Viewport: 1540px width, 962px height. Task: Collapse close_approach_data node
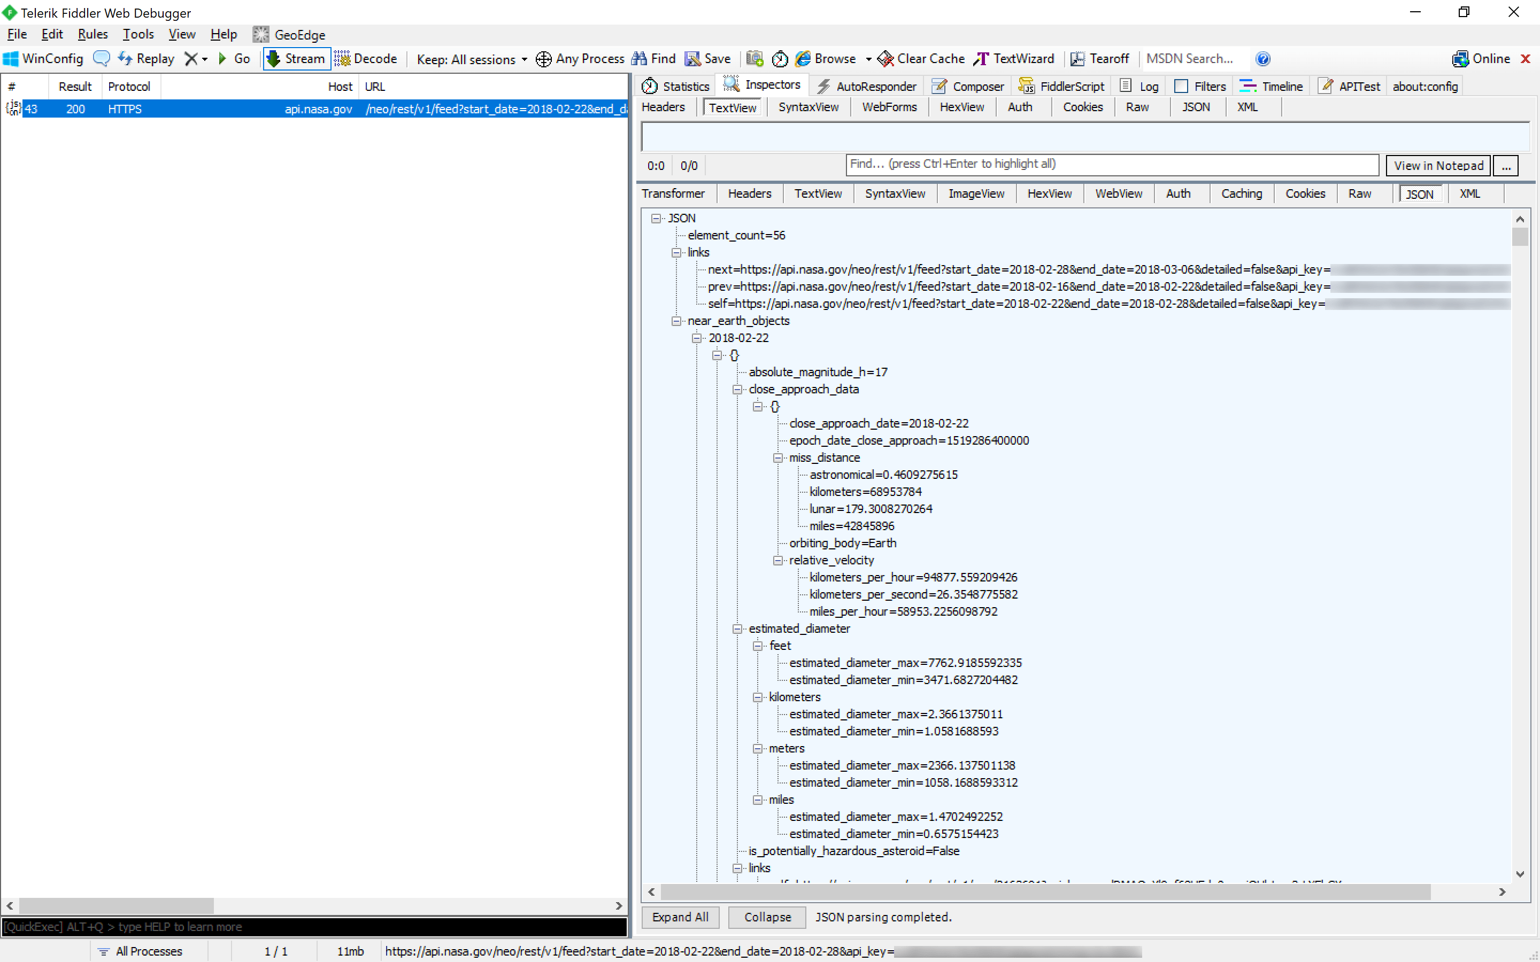(737, 390)
